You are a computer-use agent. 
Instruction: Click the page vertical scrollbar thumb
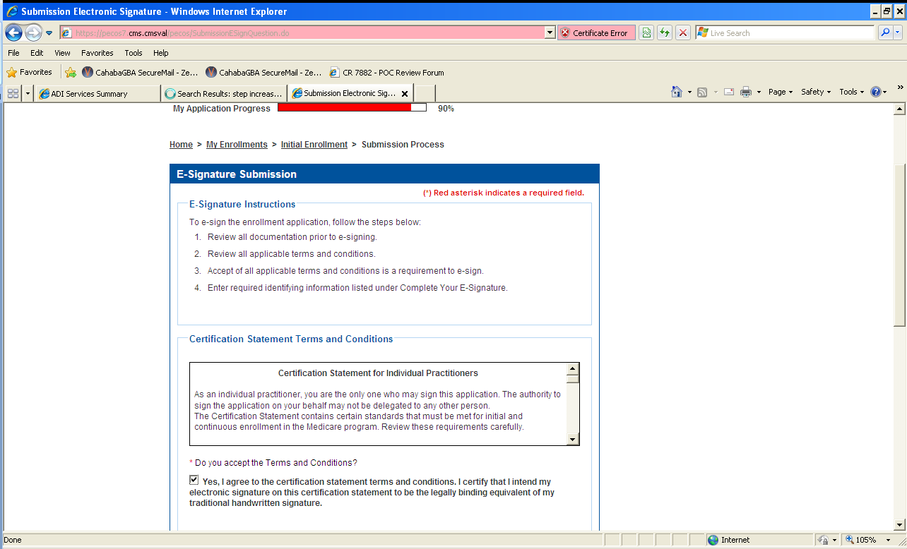[x=900, y=245]
